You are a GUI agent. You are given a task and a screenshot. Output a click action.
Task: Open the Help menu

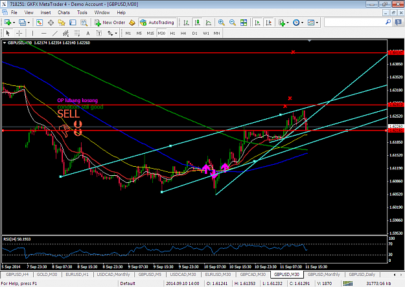pos(121,12)
